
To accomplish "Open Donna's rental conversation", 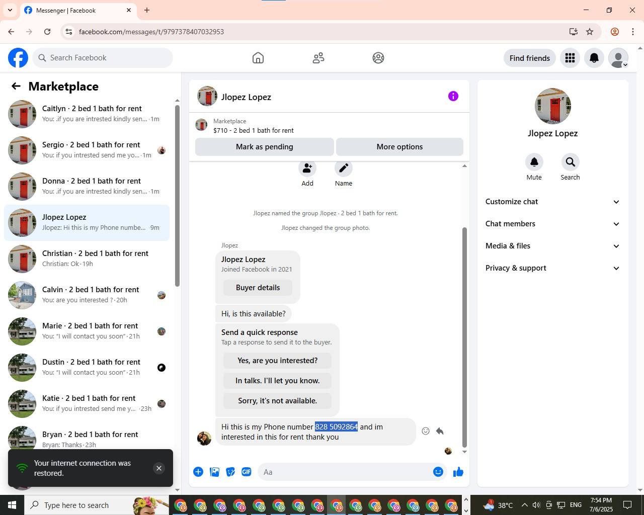I will 87,187.
